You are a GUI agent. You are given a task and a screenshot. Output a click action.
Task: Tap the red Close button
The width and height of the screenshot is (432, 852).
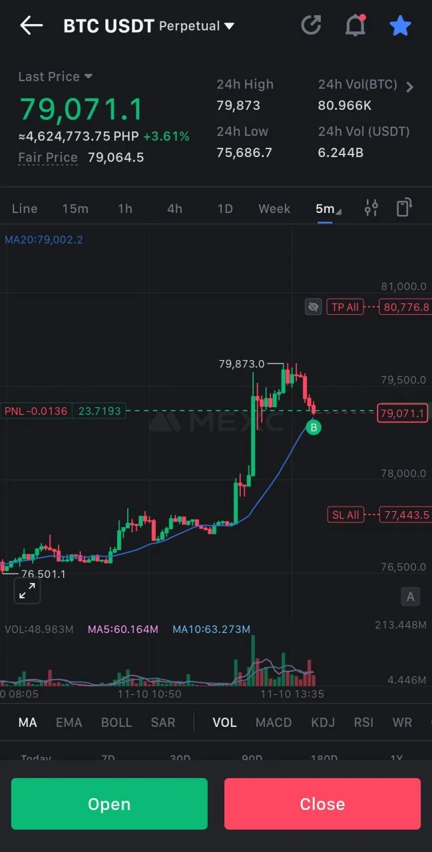[322, 803]
